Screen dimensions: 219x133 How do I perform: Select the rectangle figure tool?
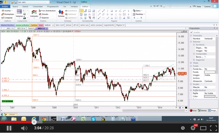click(x=112, y=11)
